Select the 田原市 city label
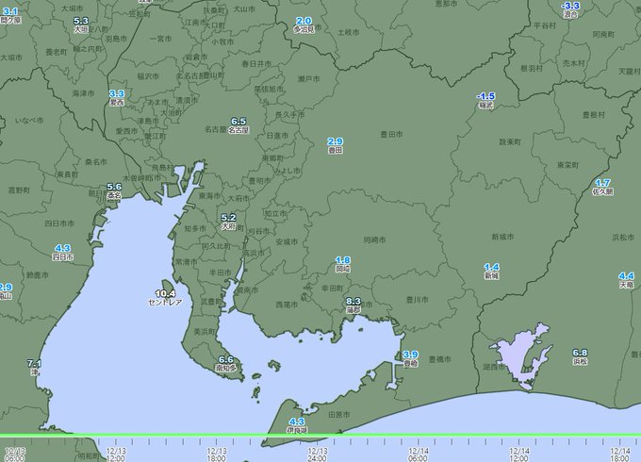 (339, 415)
